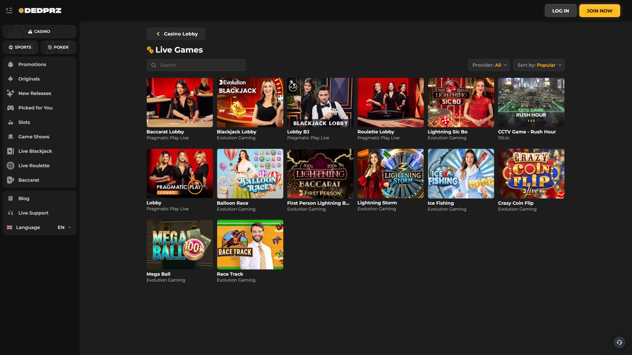This screenshot has height=355, width=632.
Task: Open the Crazy Coin Flip thumbnail
Action: coord(531,174)
